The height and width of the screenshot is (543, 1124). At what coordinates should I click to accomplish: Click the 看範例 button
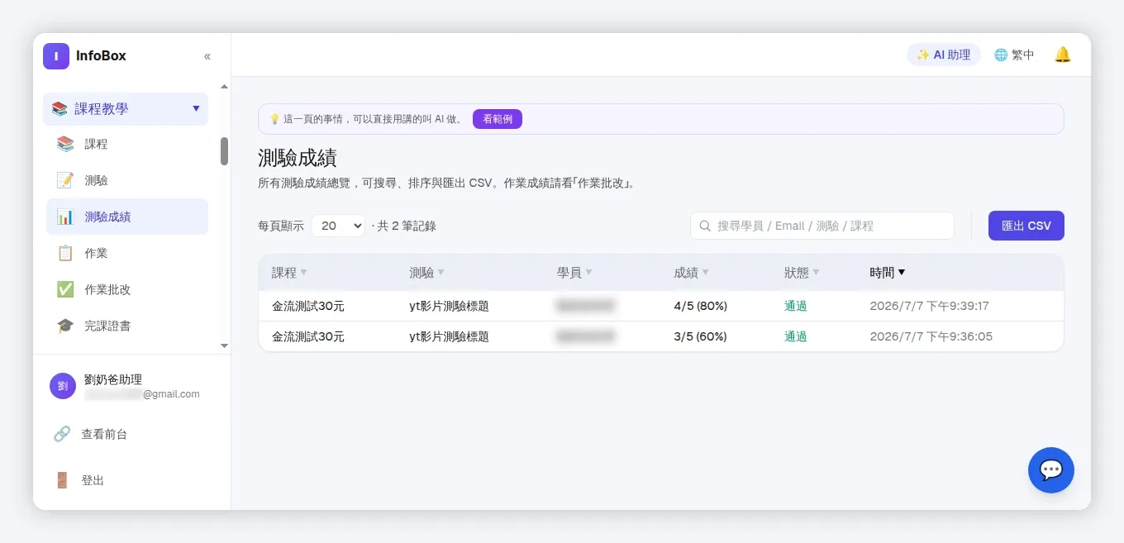(498, 119)
